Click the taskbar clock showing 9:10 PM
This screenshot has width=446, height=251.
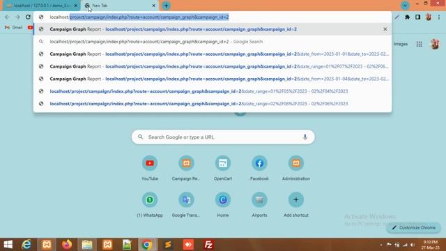(x=431, y=245)
